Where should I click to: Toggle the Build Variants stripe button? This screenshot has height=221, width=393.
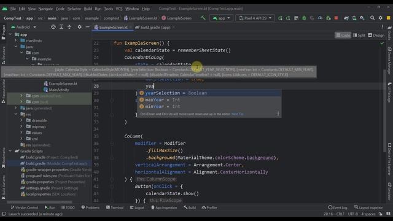(x=4, y=187)
